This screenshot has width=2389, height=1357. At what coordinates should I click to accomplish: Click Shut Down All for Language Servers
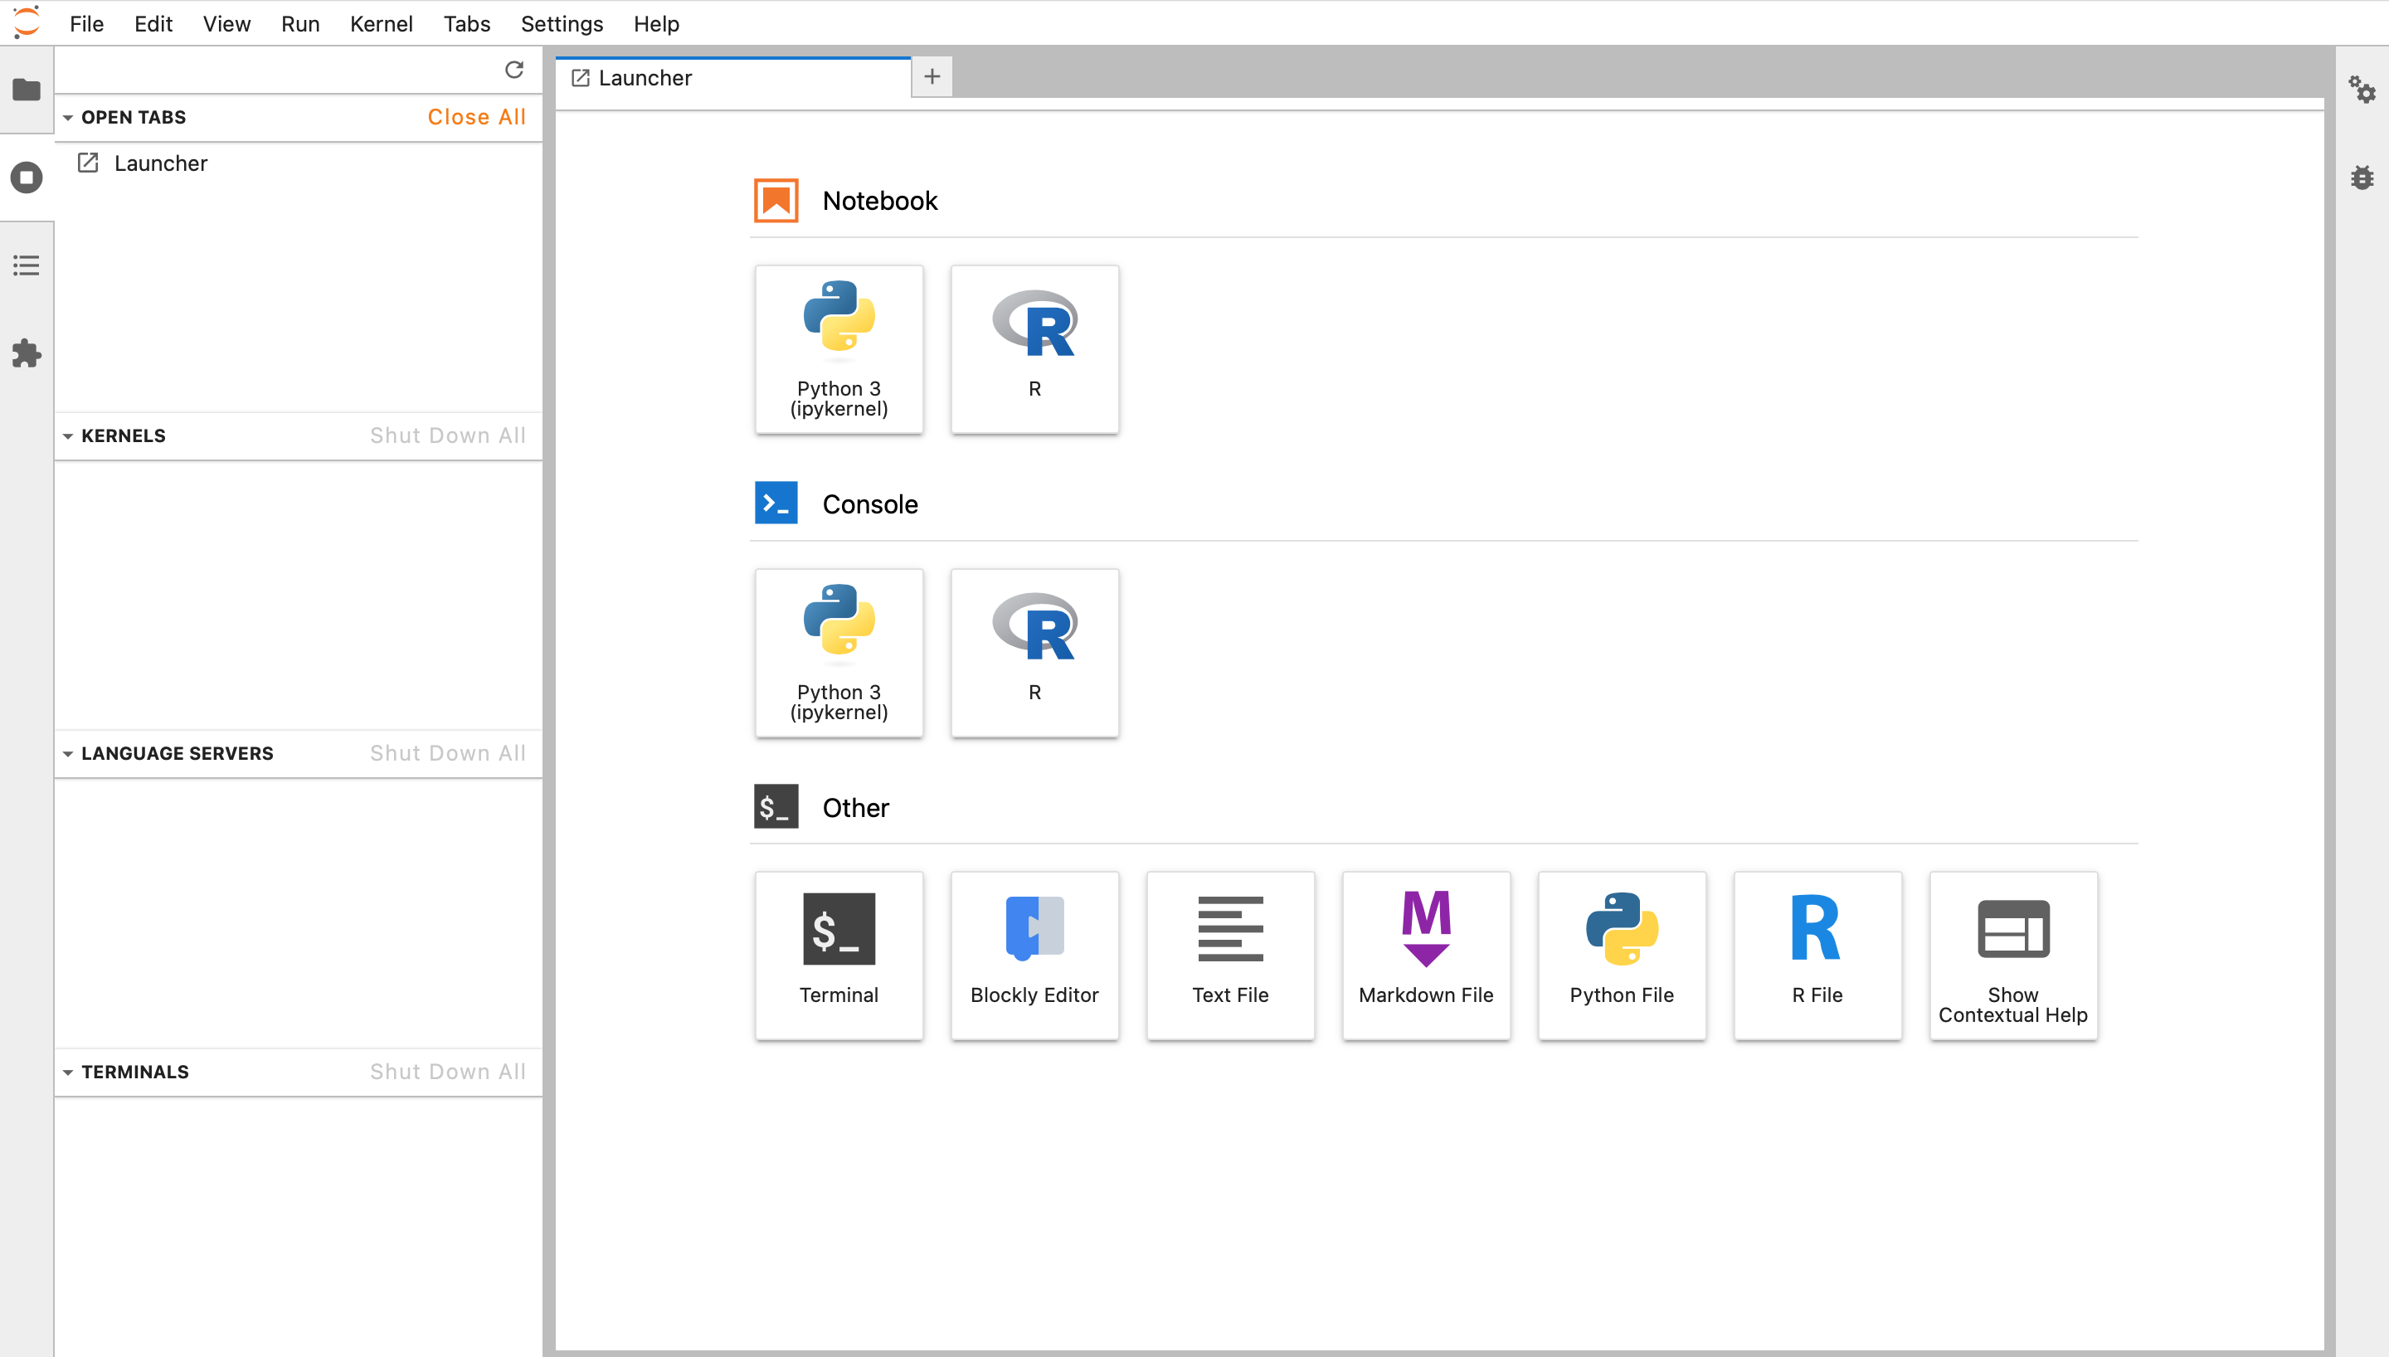pos(448,753)
